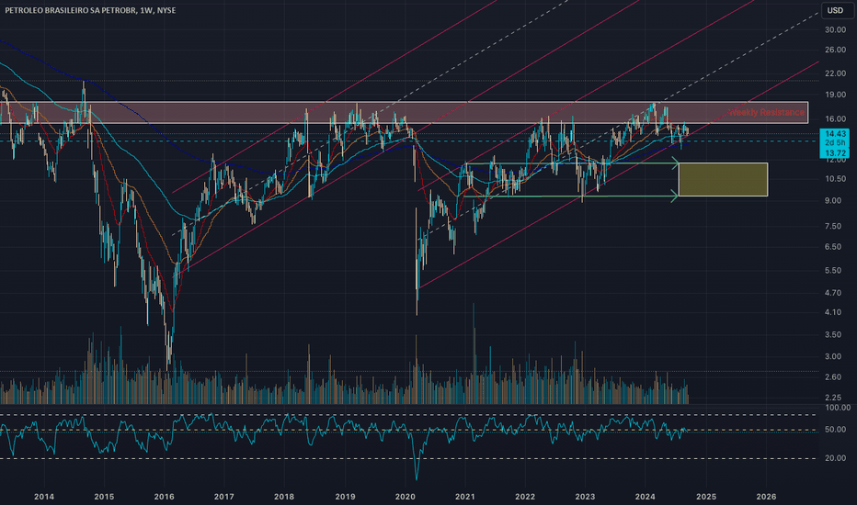Click the 2022 time axis label
857x505 pixels.
click(525, 496)
